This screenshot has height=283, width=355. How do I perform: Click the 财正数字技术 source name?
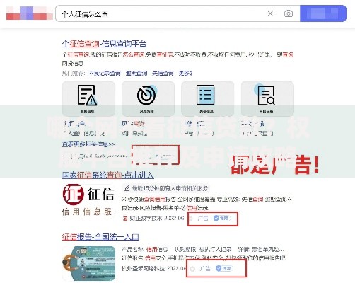[x=146, y=219]
